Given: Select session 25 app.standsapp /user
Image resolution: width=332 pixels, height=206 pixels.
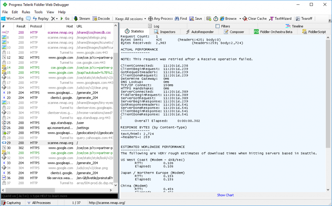Looking at the screenshot, I should [57, 123].
